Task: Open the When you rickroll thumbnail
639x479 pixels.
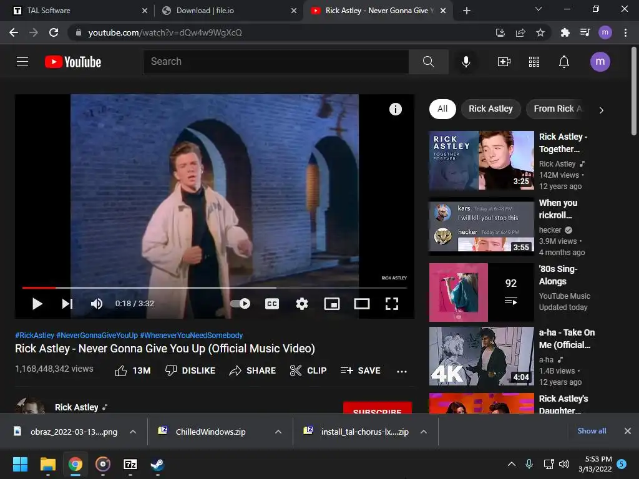Action: [x=481, y=226]
